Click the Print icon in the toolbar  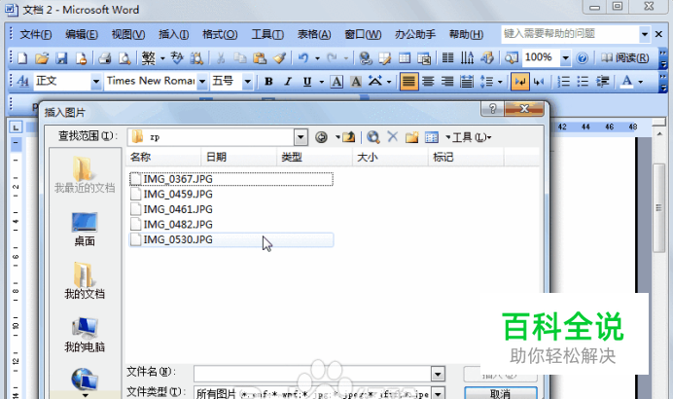click(104, 58)
